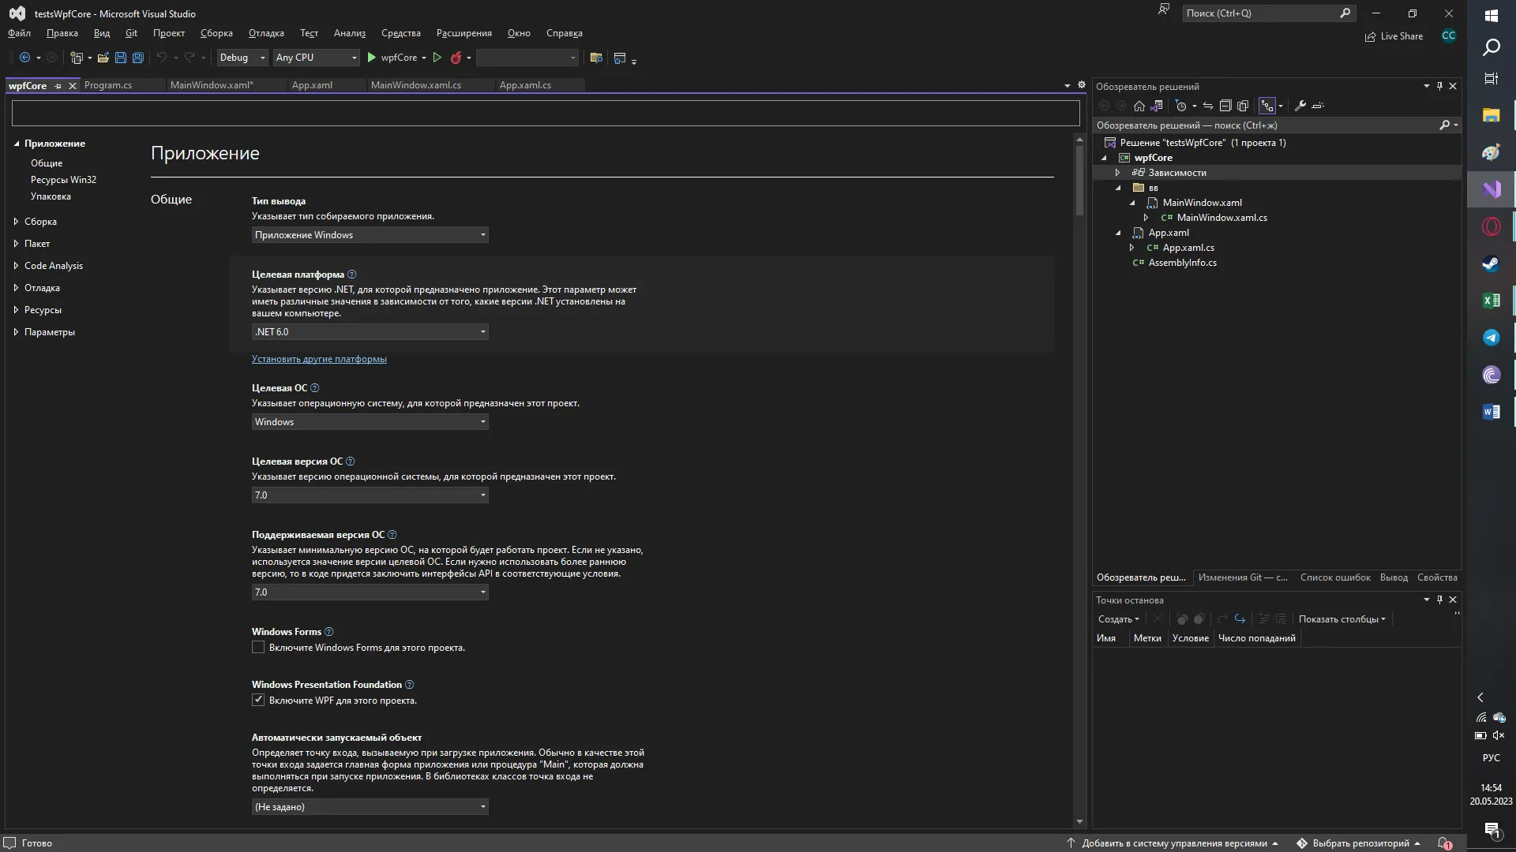This screenshot has height=852, width=1516.
Task: Click the Show All Files icon in Solution Explorer
Action: [x=1243, y=106]
